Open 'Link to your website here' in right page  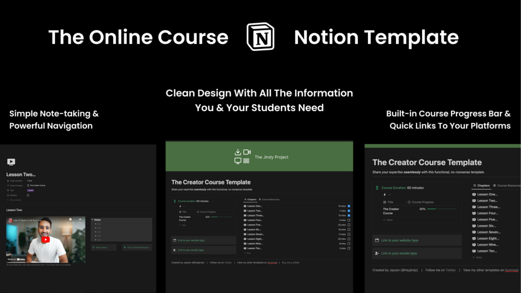400,240
